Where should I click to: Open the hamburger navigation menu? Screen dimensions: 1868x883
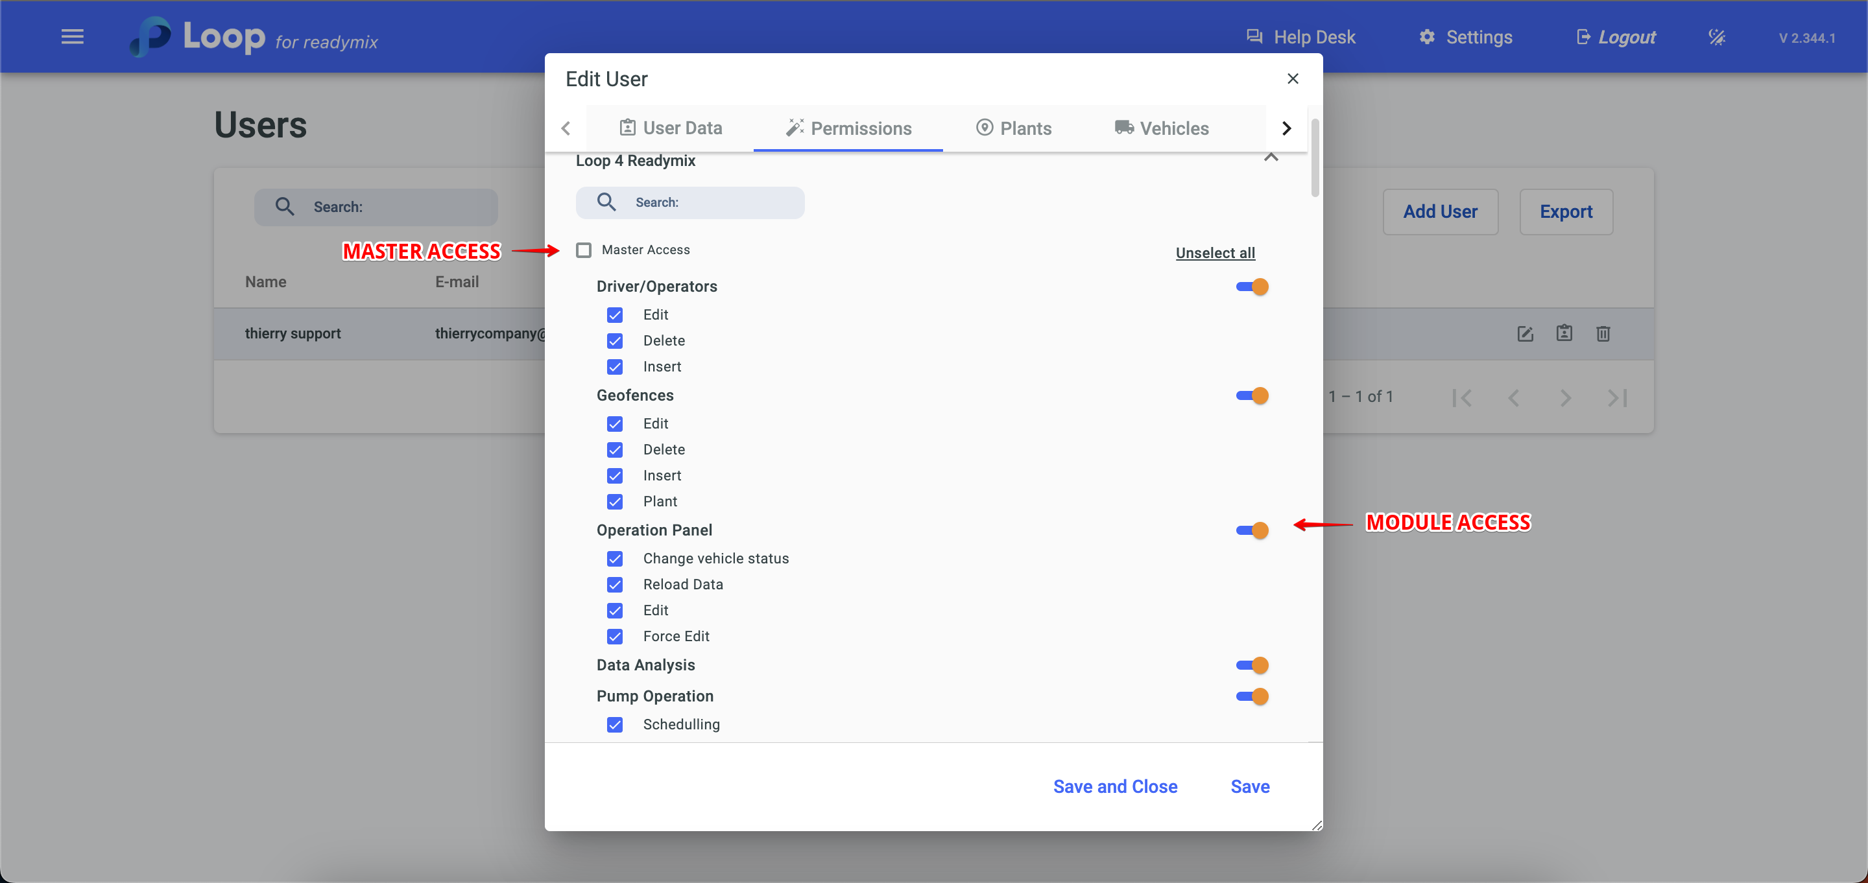(x=72, y=36)
